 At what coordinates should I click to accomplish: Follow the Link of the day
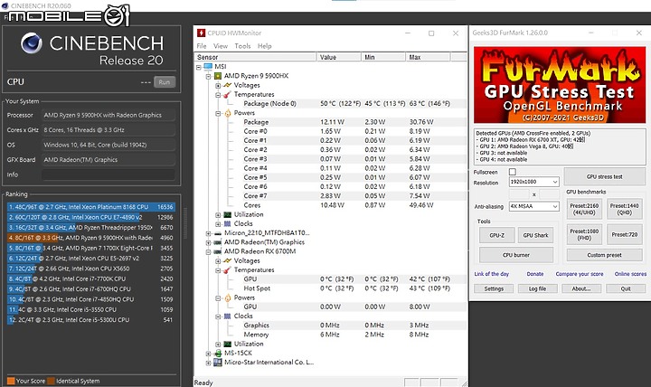(492, 274)
